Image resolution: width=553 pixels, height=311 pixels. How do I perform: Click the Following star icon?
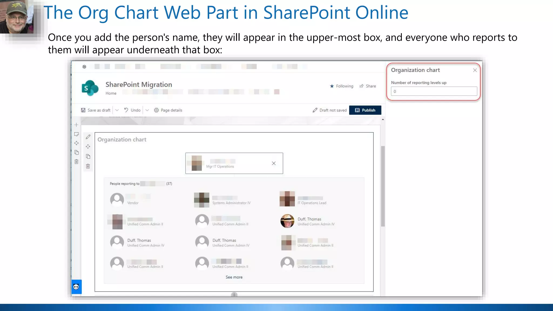(332, 86)
